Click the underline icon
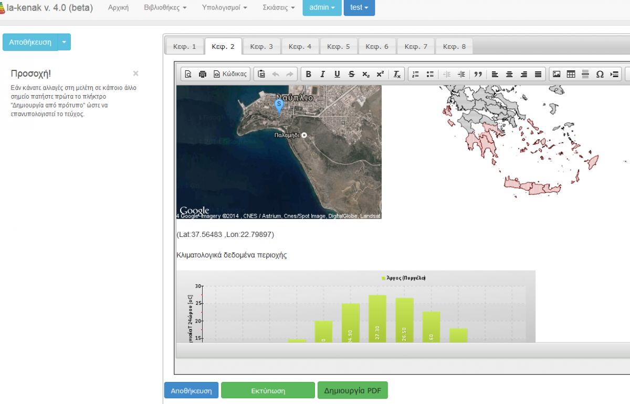The width and height of the screenshot is (630, 404). coord(337,75)
